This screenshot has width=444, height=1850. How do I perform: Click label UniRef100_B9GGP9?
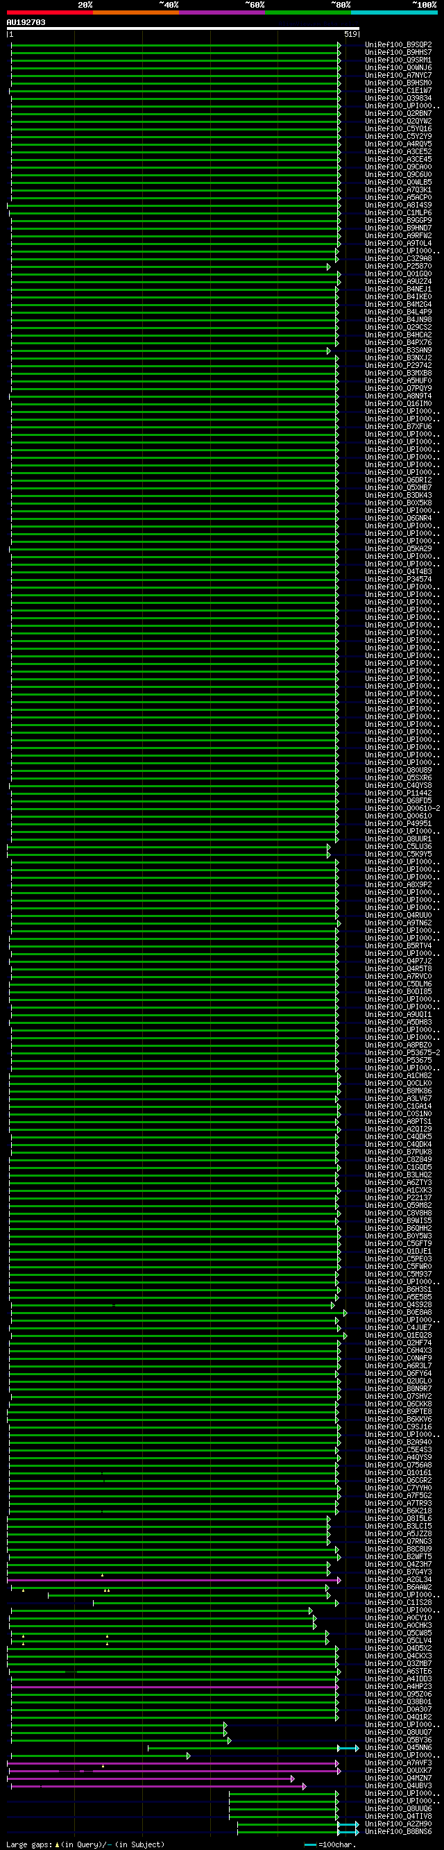pyautogui.click(x=398, y=221)
